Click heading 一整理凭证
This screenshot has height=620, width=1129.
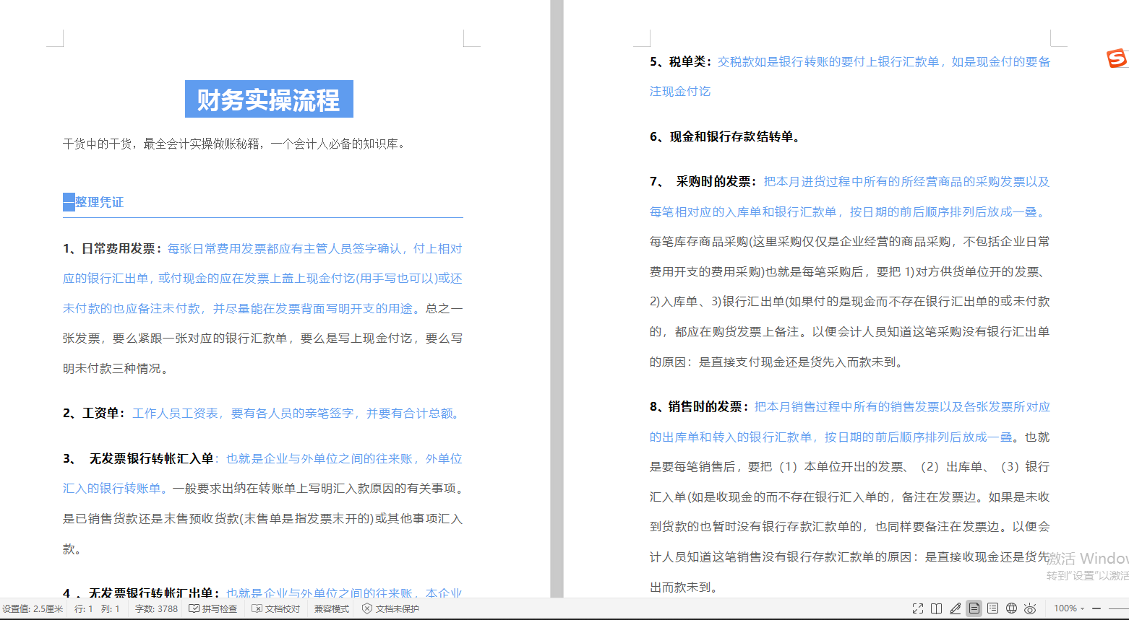[93, 202]
